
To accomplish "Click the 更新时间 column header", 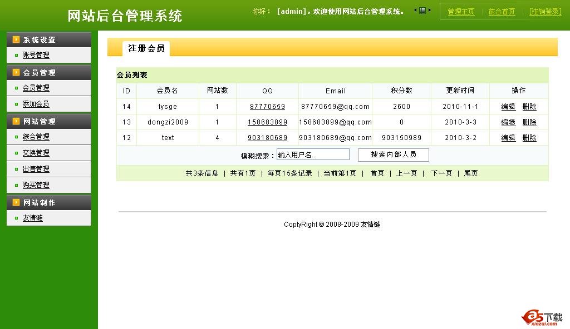I will point(460,91).
